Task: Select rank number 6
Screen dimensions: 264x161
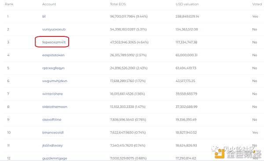Action: pos(8,81)
